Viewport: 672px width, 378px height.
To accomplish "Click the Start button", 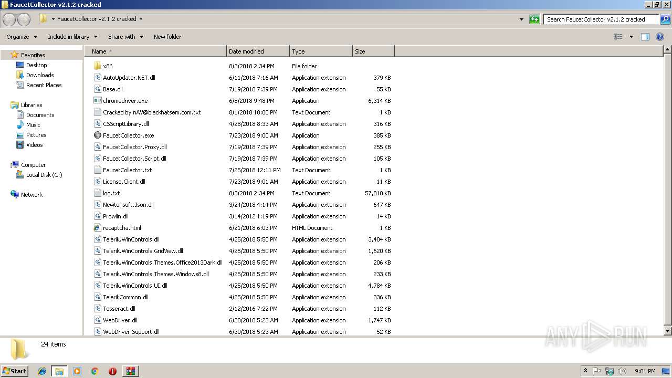I will [x=15, y=371].
